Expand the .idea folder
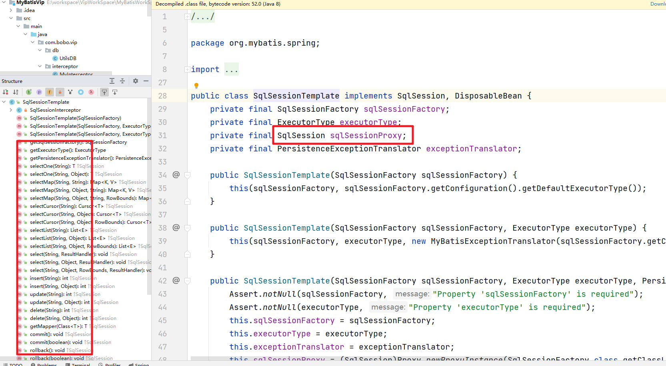 point(11,10)
